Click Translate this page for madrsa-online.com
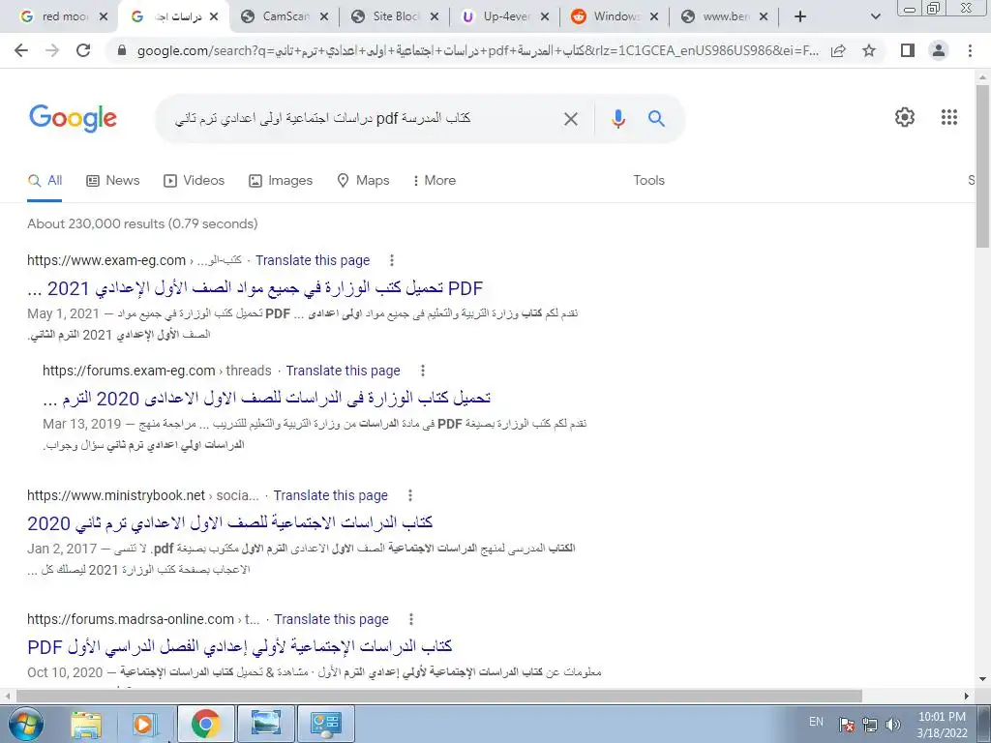991x743 pixels. click(x=331, y=619)
